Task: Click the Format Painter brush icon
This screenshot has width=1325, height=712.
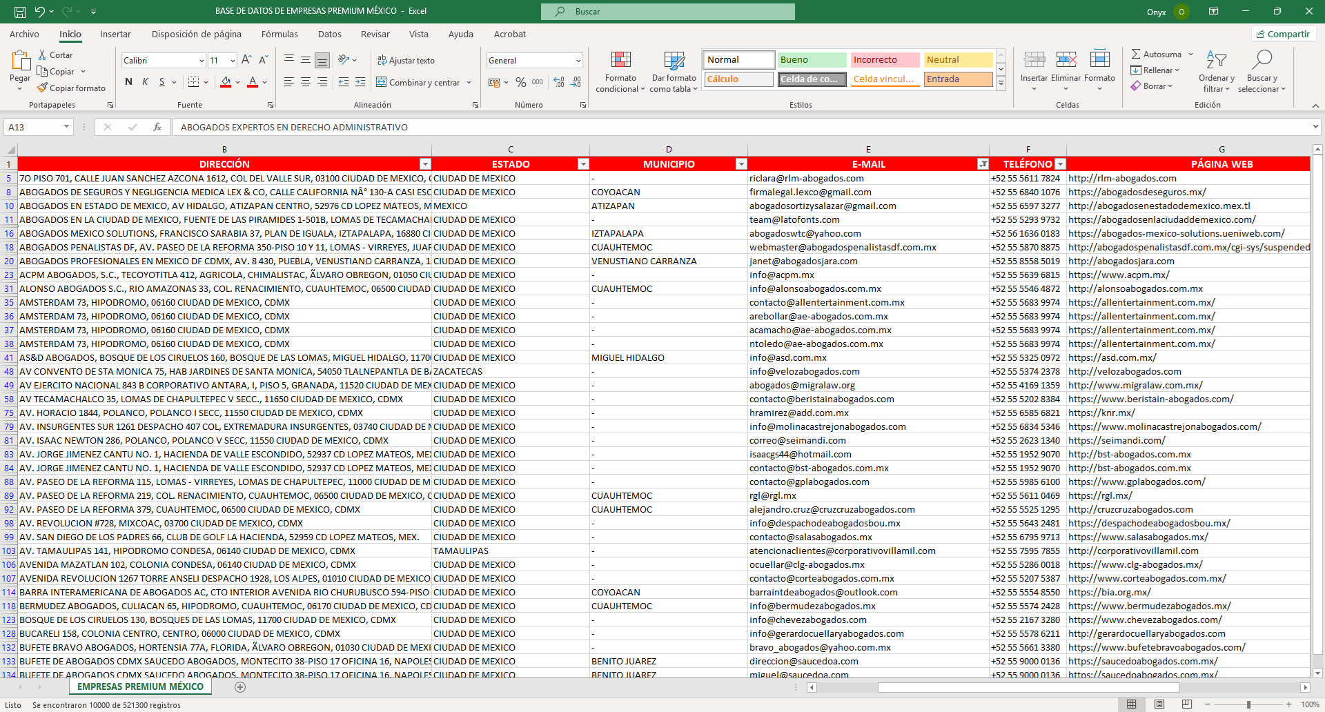Action: point(43,88)
